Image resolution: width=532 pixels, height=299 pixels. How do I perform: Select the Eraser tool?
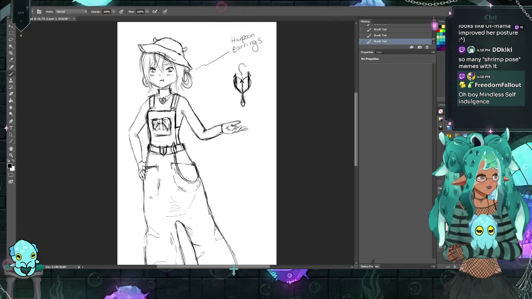point(11,94)
